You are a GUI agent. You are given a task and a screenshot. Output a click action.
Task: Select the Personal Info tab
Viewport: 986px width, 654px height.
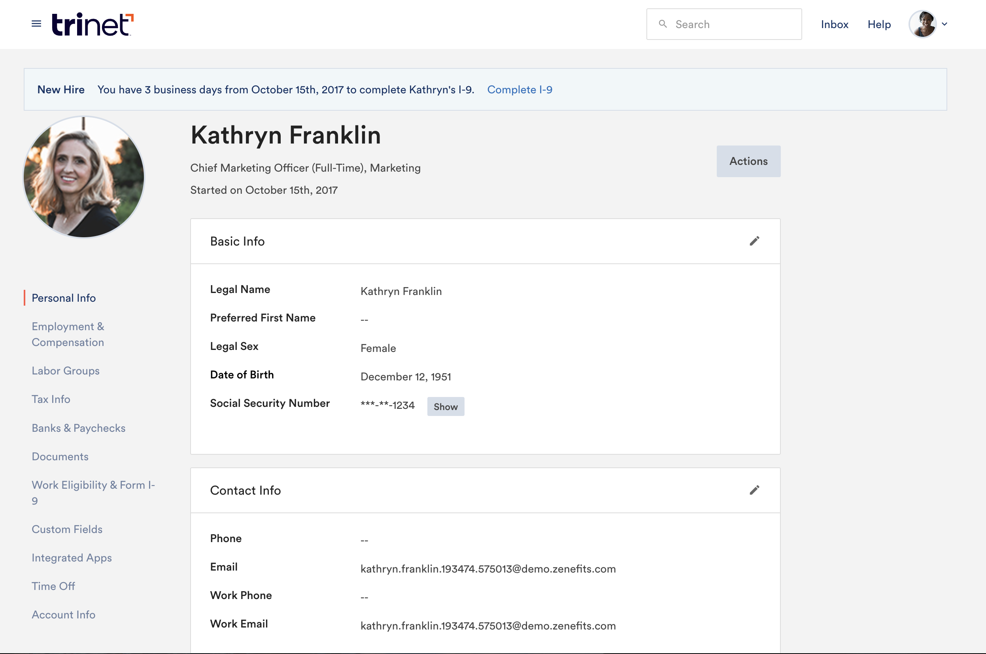(x=64, y=298)
